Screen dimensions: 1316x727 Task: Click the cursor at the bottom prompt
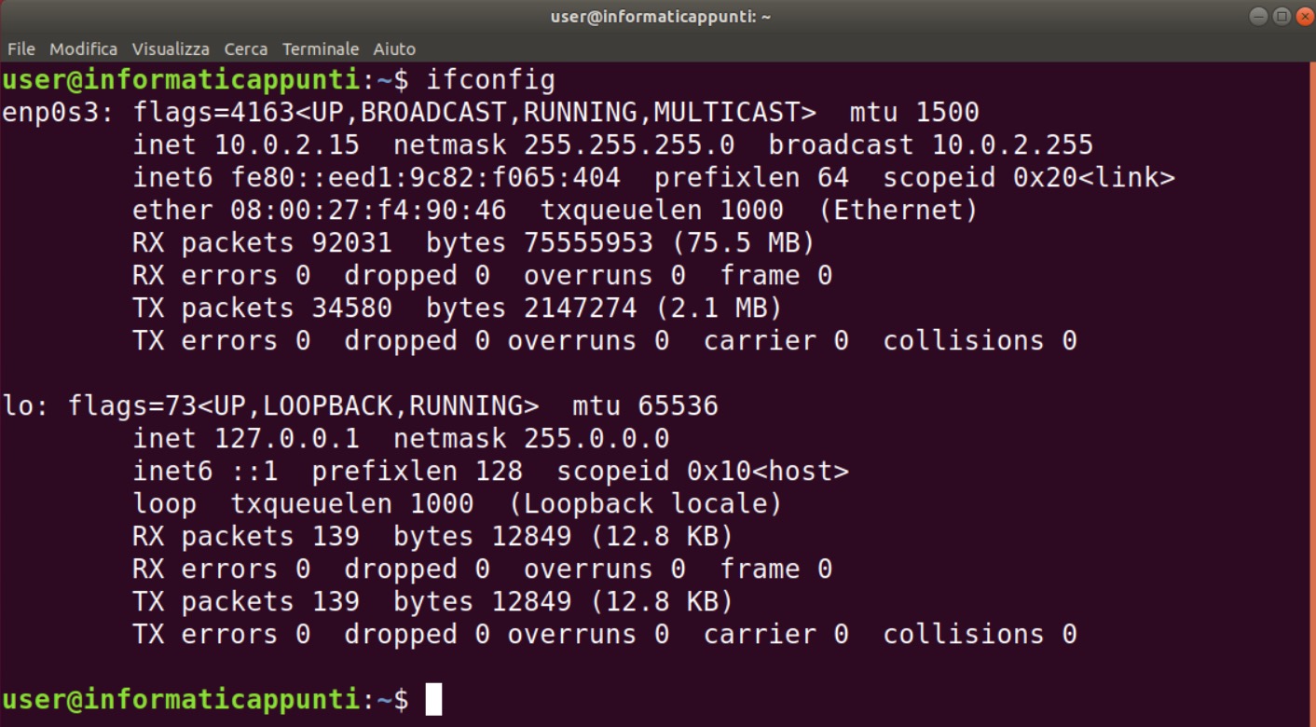(x=433, y=699)
